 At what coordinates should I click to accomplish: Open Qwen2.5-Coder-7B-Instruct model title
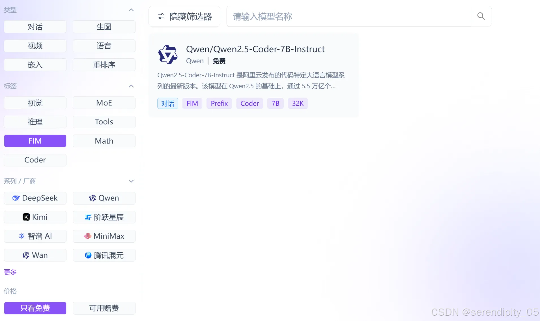pos(255,49)
